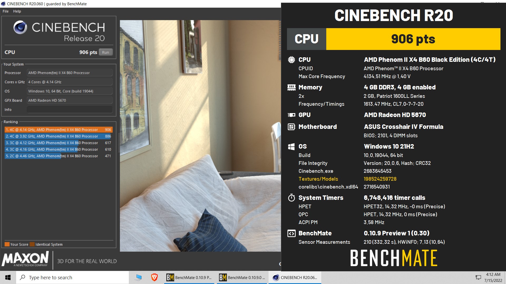Click the hash value 198524259728
Screen dimensions: 506x284
click(380, 179)
